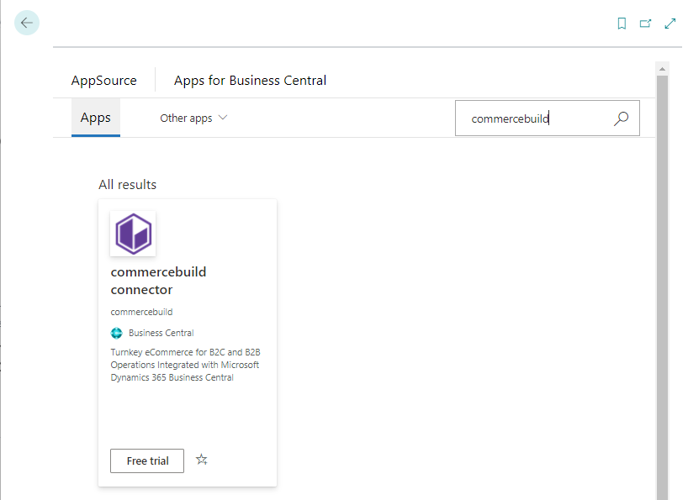
Task: Select the purple cube logo above the app title
Action: [133, 234]
